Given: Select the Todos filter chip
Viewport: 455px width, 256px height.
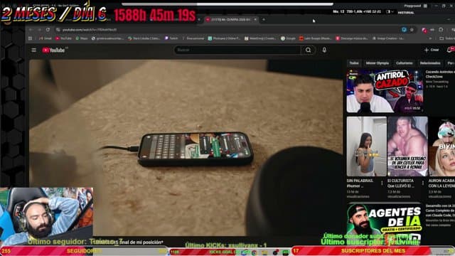Looking at the screenshot, I should click(x=354, y=63).
